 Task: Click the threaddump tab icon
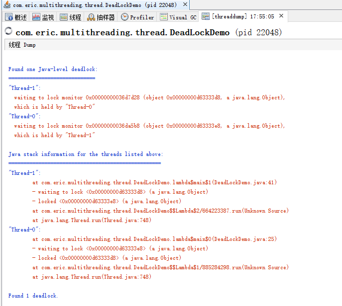206,16
